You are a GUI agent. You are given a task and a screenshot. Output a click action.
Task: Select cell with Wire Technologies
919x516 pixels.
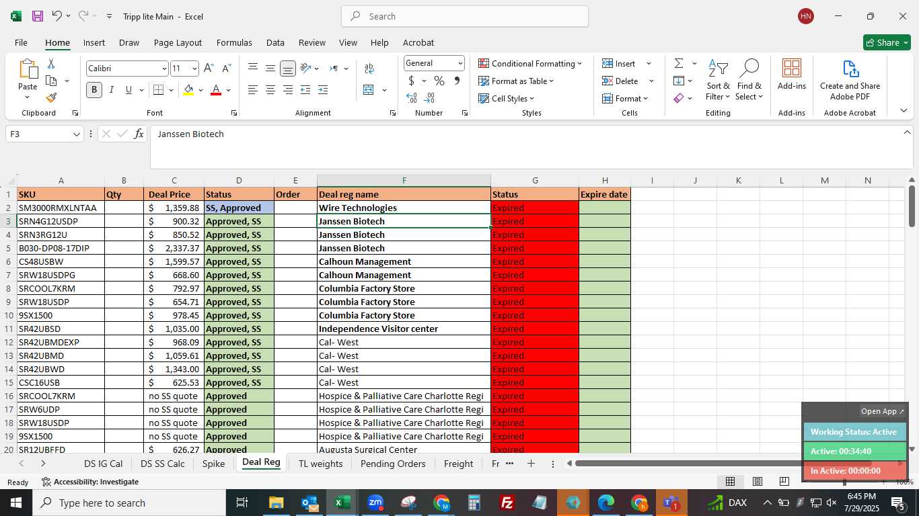pos(404,208)
